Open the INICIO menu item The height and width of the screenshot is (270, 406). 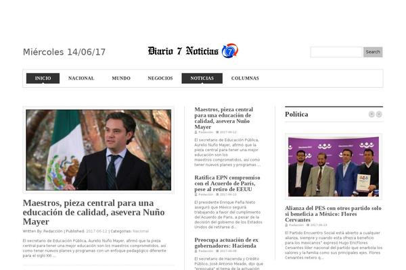(43, 78)
